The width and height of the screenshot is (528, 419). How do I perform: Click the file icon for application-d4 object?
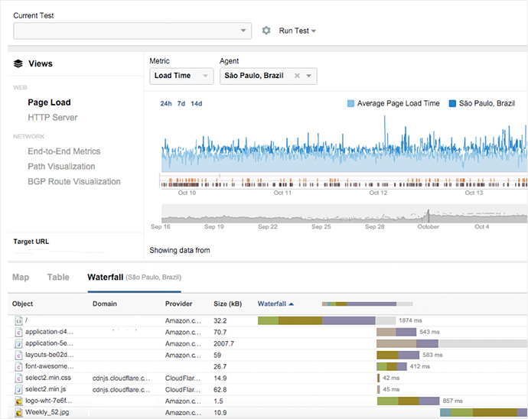18,333
